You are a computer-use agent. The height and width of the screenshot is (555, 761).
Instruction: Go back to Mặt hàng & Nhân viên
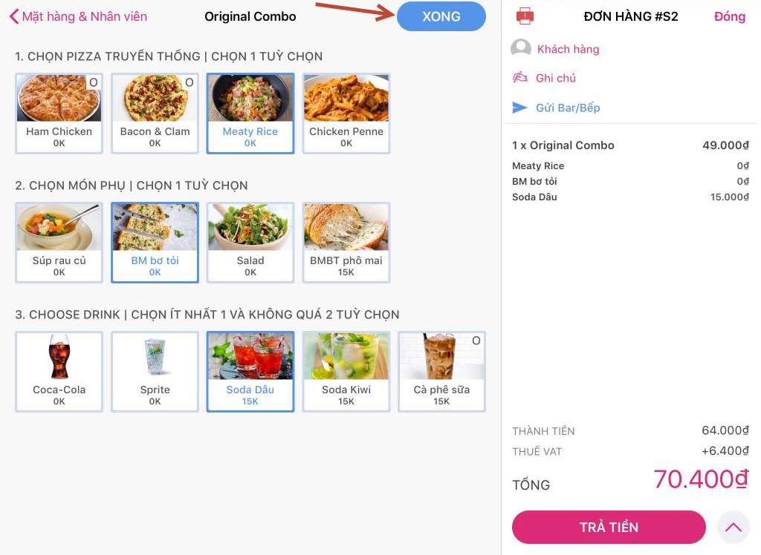point(84,16)
